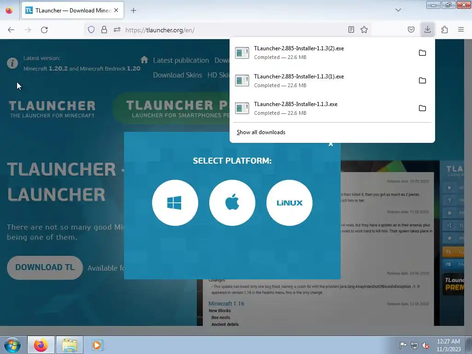Open the muted volume tray icon
The image size is (472, 354).
[425, 345]
